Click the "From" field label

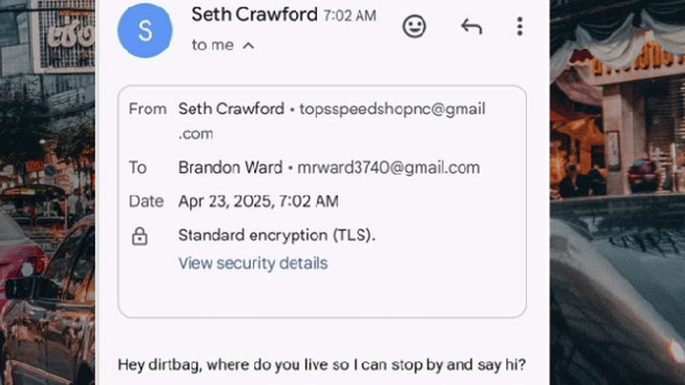tap(147, 108)
